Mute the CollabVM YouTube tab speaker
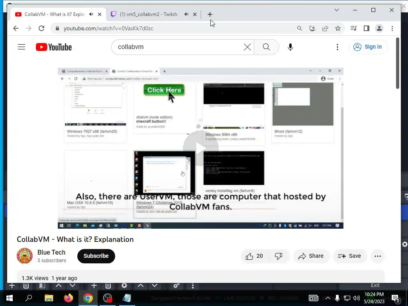408x306 pixels. (x=91, y=14)
